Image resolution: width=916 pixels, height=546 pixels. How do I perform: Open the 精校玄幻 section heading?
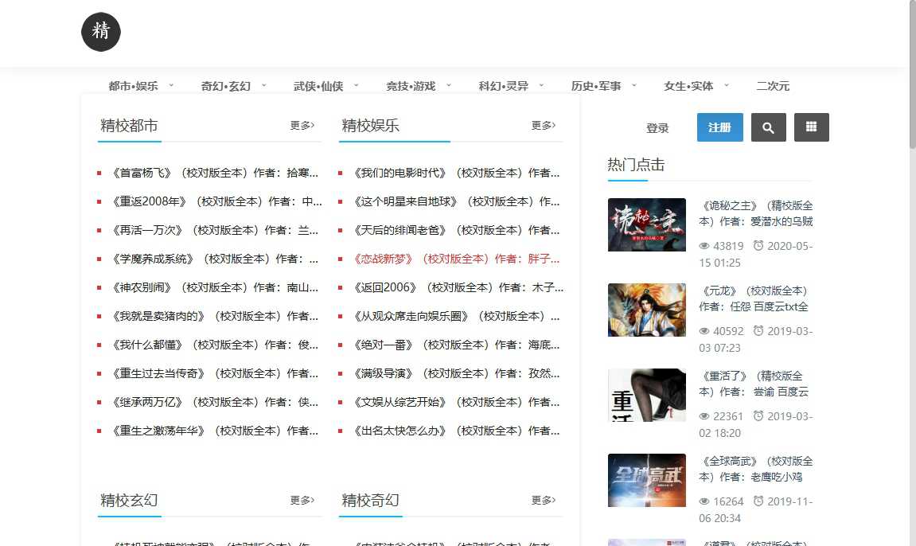[x=129, y=501]
